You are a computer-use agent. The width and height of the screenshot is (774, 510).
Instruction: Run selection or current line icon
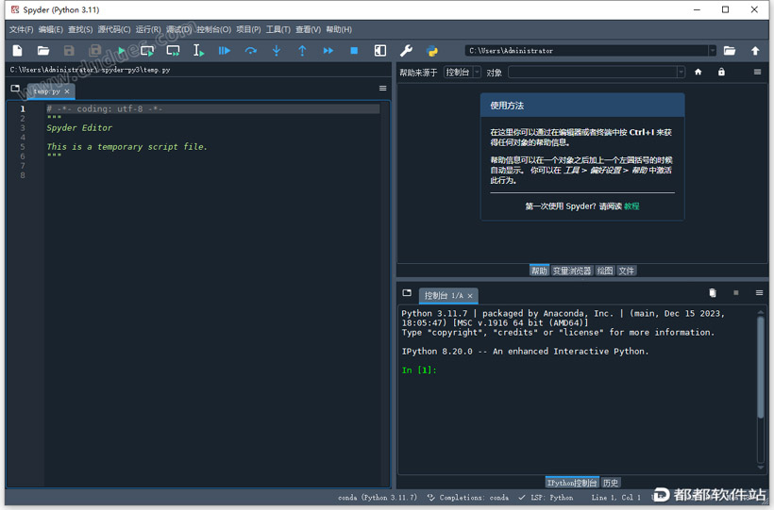[x=198, y=50]
